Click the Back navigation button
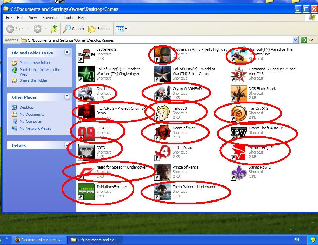 [x=15, y=29]
